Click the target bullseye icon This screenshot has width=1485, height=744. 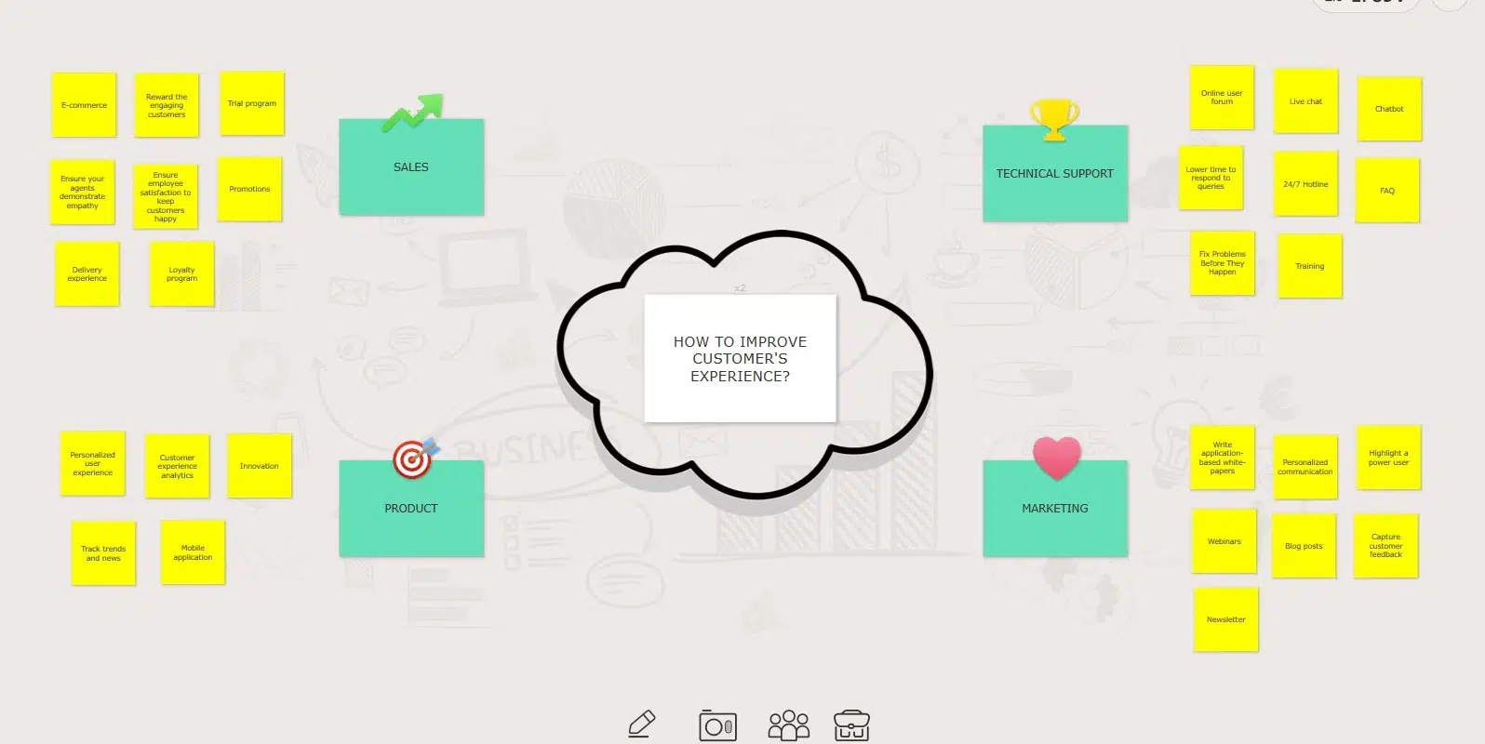click(414, 458)
